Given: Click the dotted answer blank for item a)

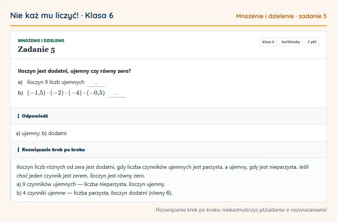Looking at the screenshot, I should (x=96, y=84).
